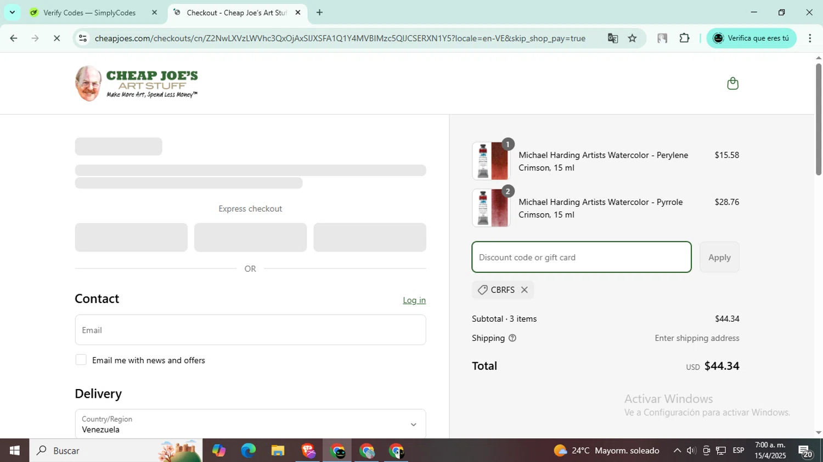Switch the ESP keyboard language indicator

pyautogui.click(x=739, y=450)
